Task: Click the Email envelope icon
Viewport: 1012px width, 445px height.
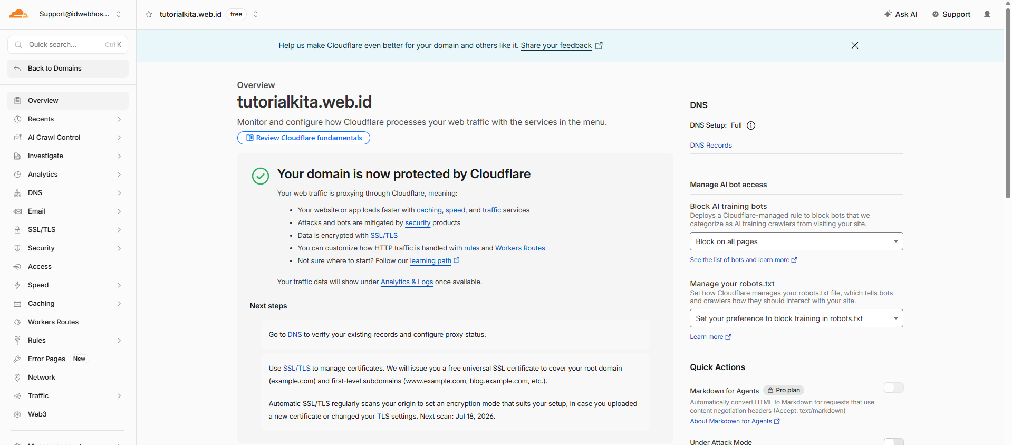Action: point(17,211)
